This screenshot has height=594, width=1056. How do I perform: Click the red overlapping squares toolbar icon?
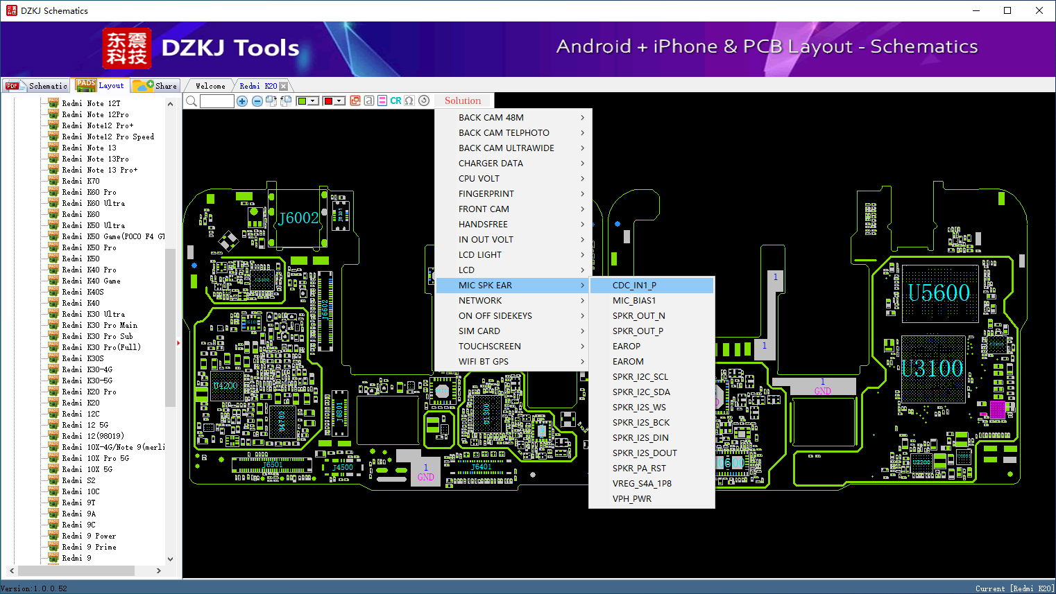coord(355,101)
